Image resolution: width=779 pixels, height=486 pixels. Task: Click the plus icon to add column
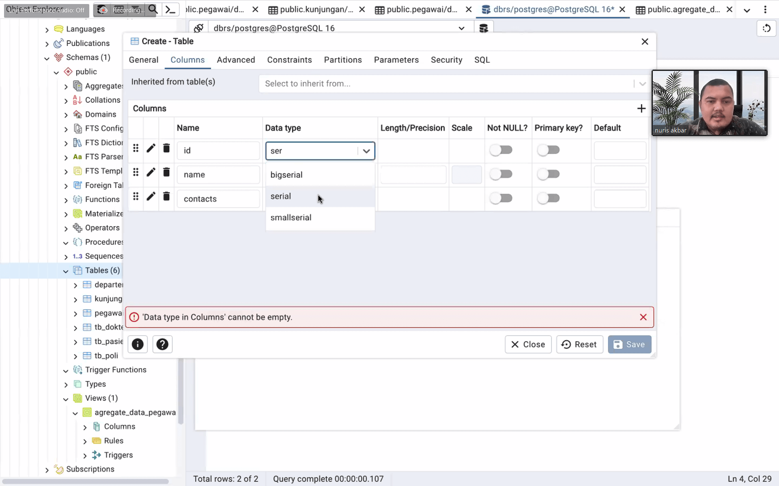pyautogui.click(x=641, y=109)
